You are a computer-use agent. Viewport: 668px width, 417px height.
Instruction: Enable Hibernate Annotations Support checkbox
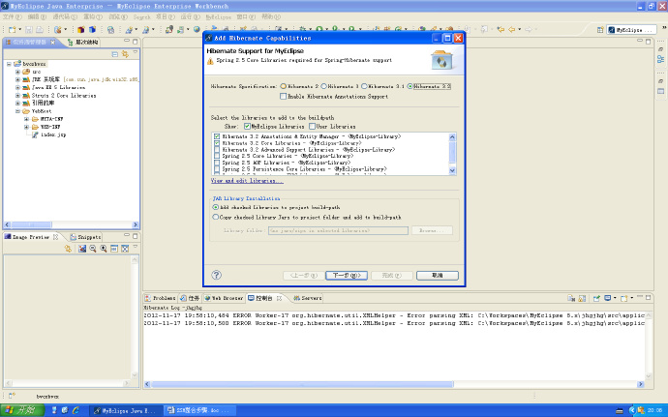point(283,96)
